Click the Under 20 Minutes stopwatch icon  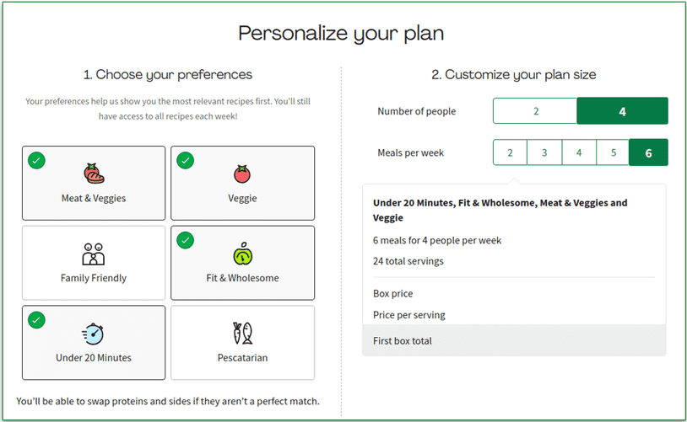pos(94,334)
